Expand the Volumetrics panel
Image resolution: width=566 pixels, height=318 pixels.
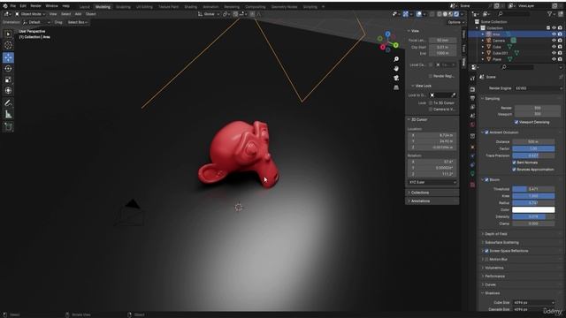[493, 268]
